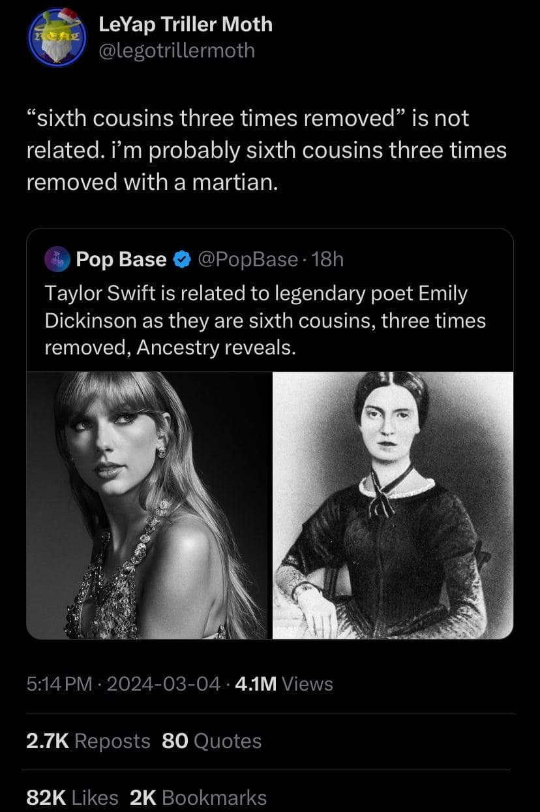The image size is (540, 812).
Task: Open the Emily Dickinson portrait image
Action: tap(391, 503)
